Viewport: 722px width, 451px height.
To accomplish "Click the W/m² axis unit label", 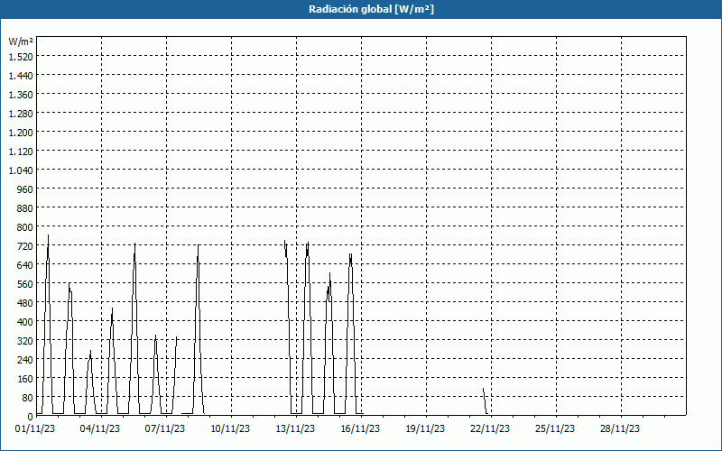I will point(21,41).
